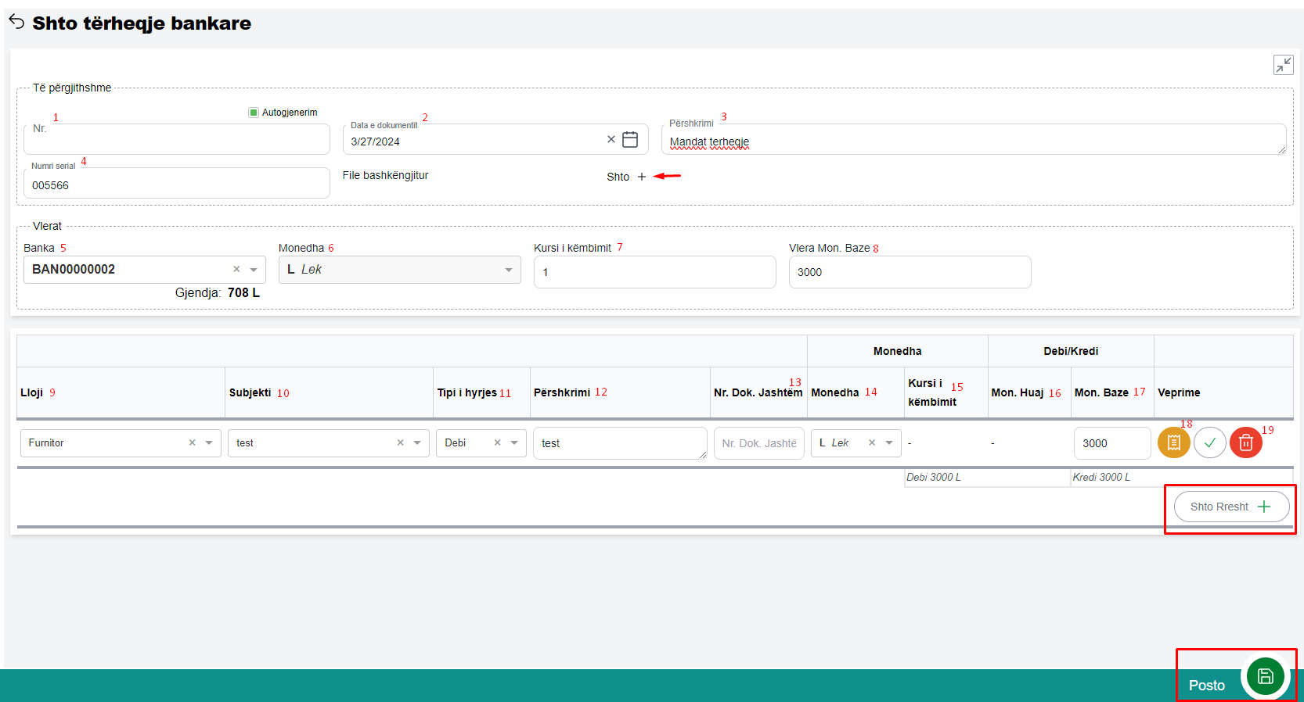Click the Shto Rresht button
1304x702 pixels.
click(x=1230, y=507)
